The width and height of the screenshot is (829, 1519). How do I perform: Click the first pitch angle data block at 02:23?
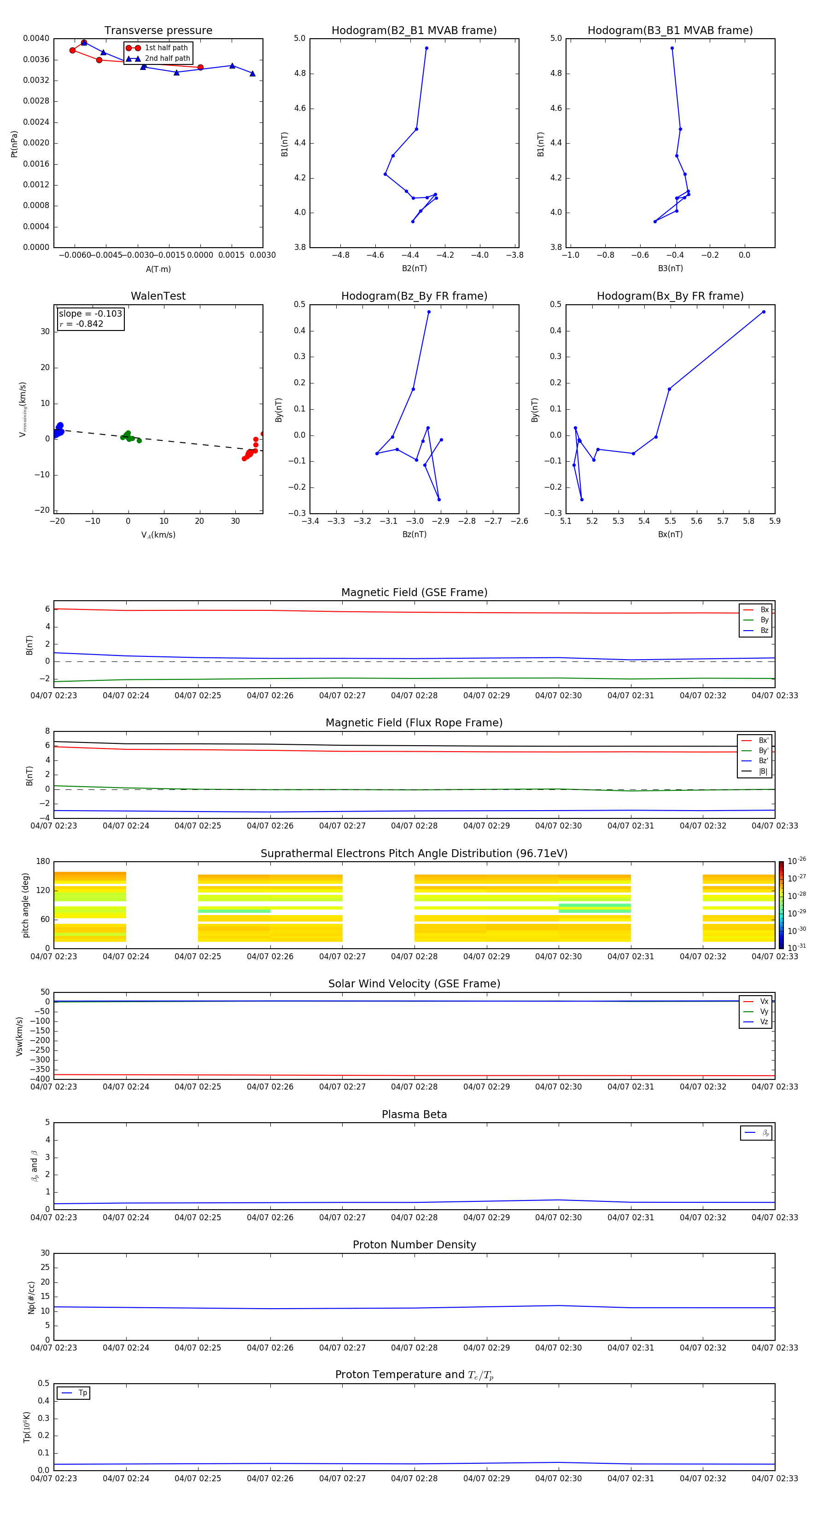[90, 907]
